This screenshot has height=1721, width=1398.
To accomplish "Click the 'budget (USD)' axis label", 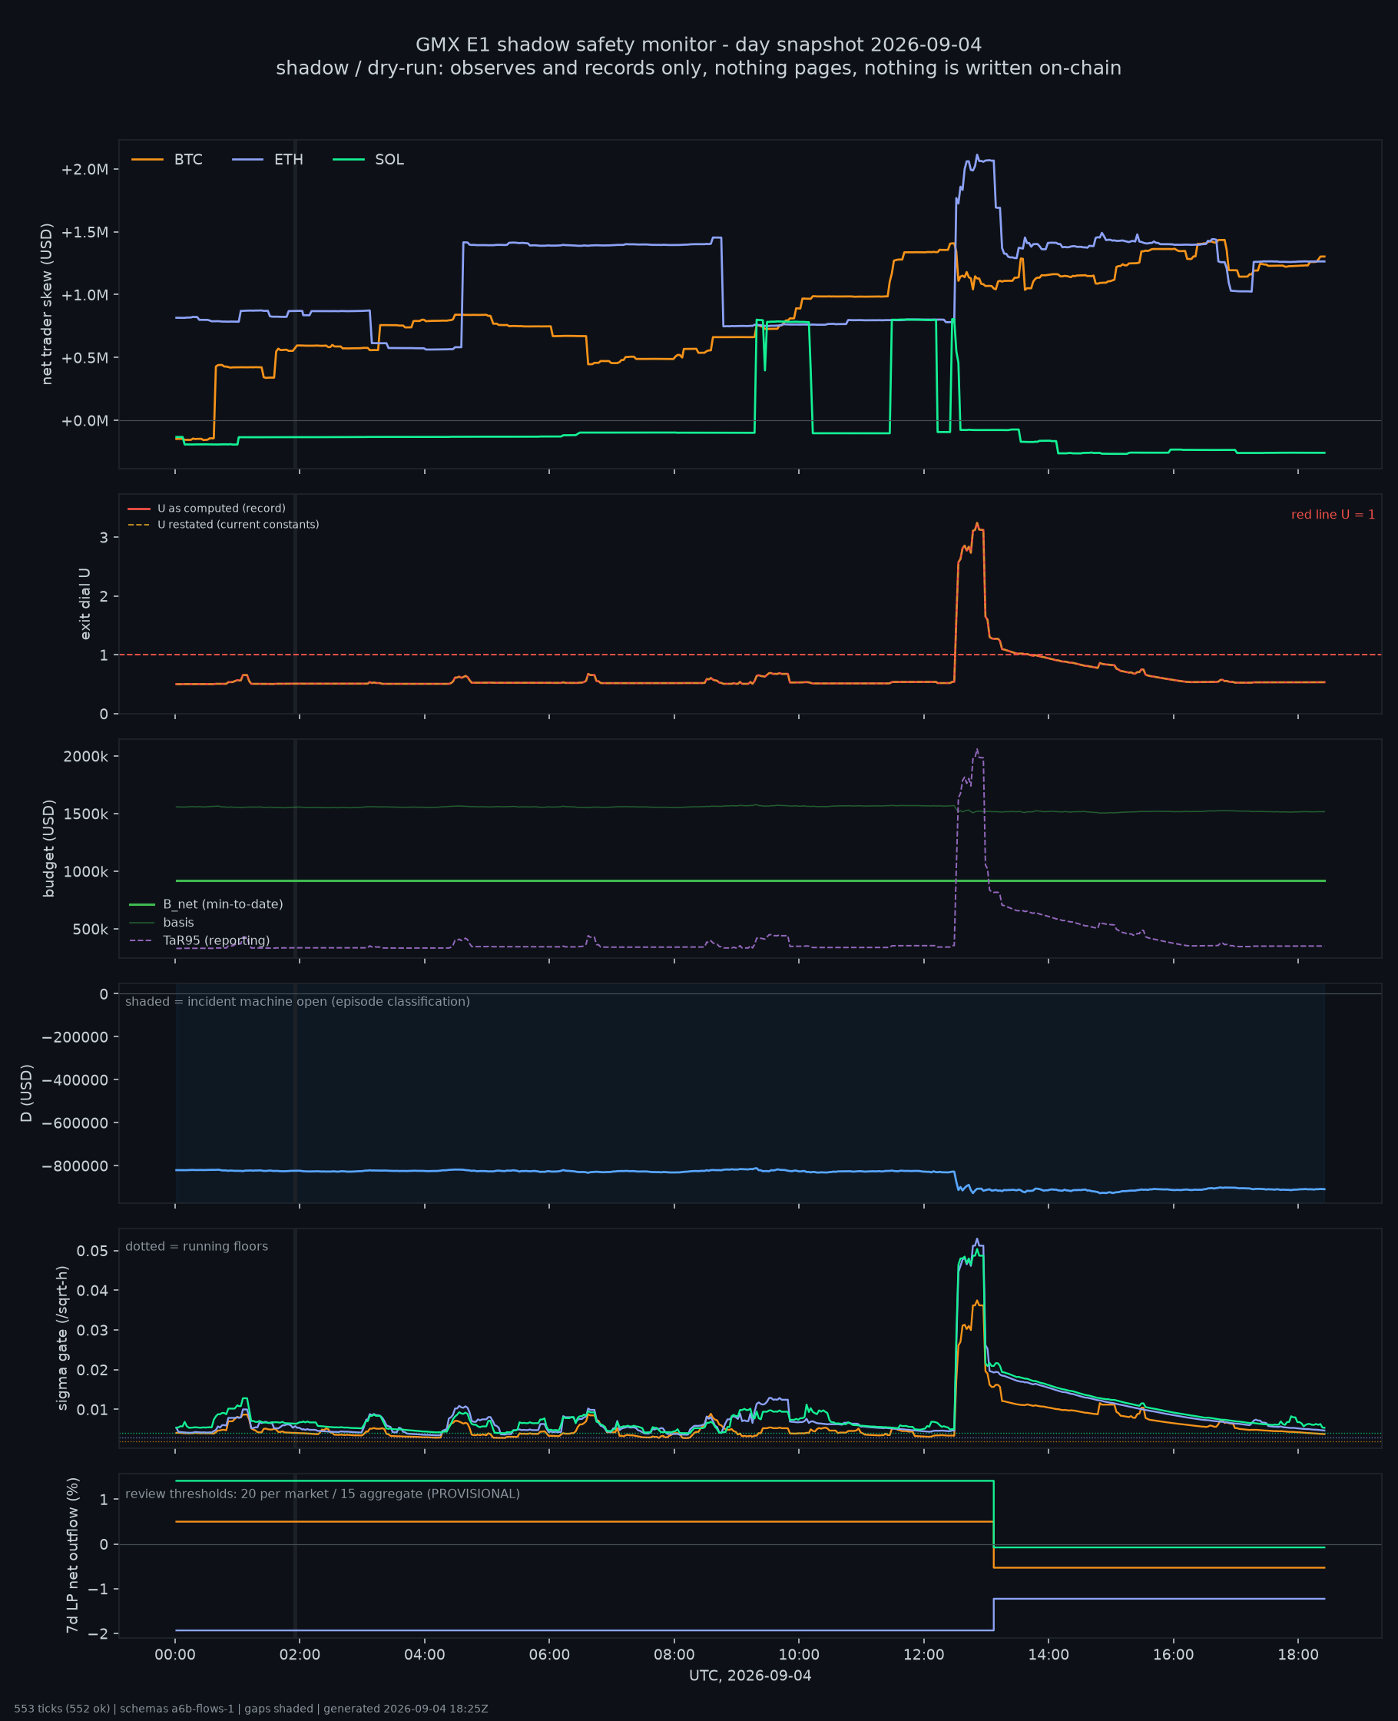I will coord(49,848).
